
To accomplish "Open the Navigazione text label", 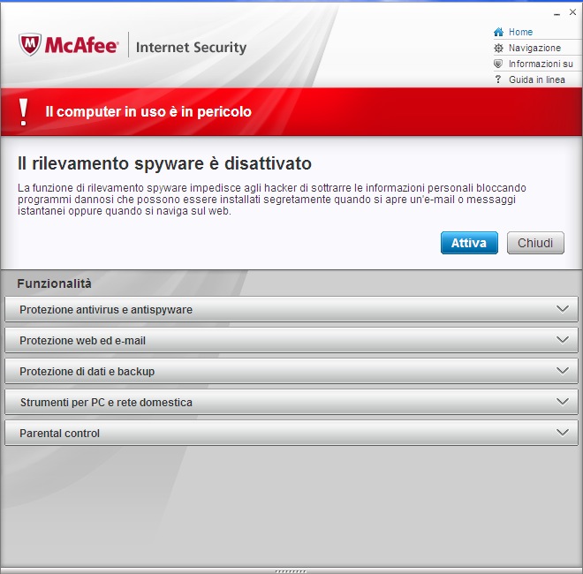I will click(x=534, y=49).
